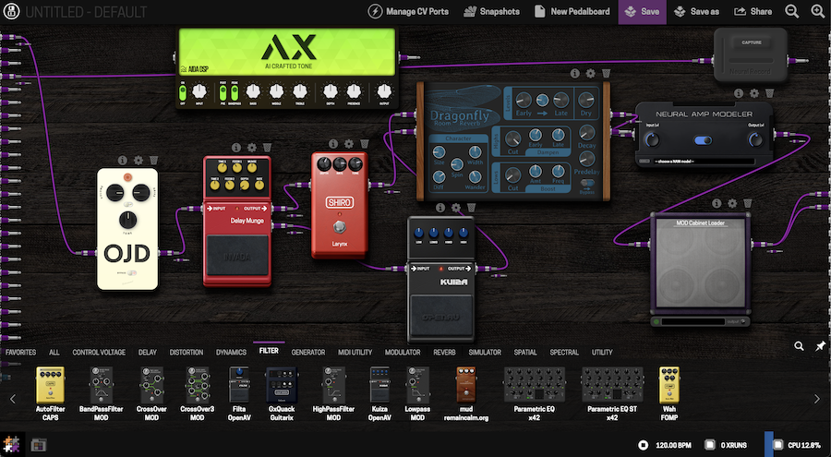Save the pedalboard
Viewport: 831px width, 457px height.
642,12
